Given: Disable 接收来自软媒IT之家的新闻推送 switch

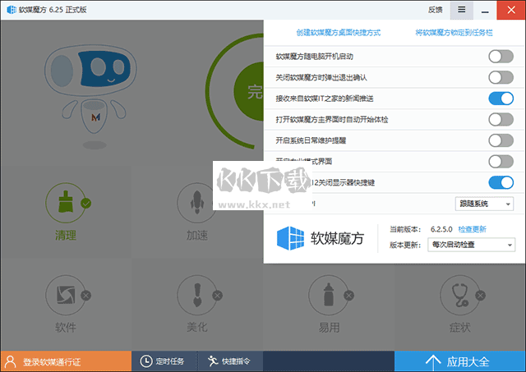Looking at the screenshot, I should click(x=501, y=99).
